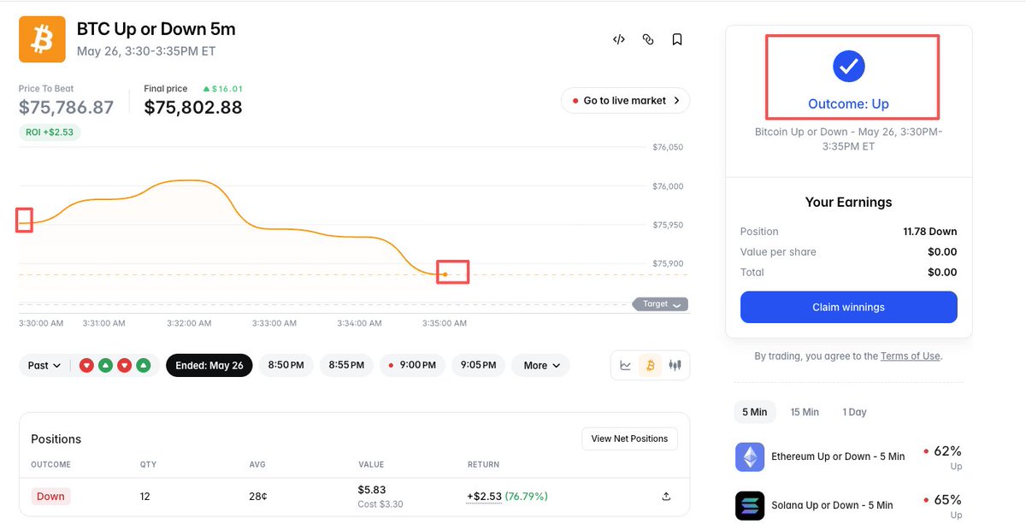Image resolution: width=1026 pixels, height=524 pixels.
Task: Click the Outcome: Up label
Action: (x=849, y=104)
